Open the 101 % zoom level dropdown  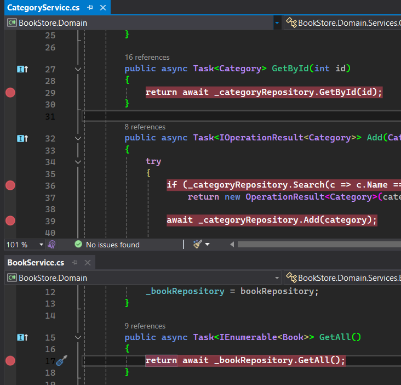pos(40,245)
